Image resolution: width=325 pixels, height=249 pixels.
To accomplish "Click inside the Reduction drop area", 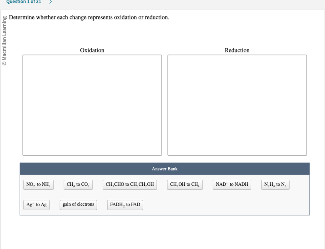I will pos(237,104).
